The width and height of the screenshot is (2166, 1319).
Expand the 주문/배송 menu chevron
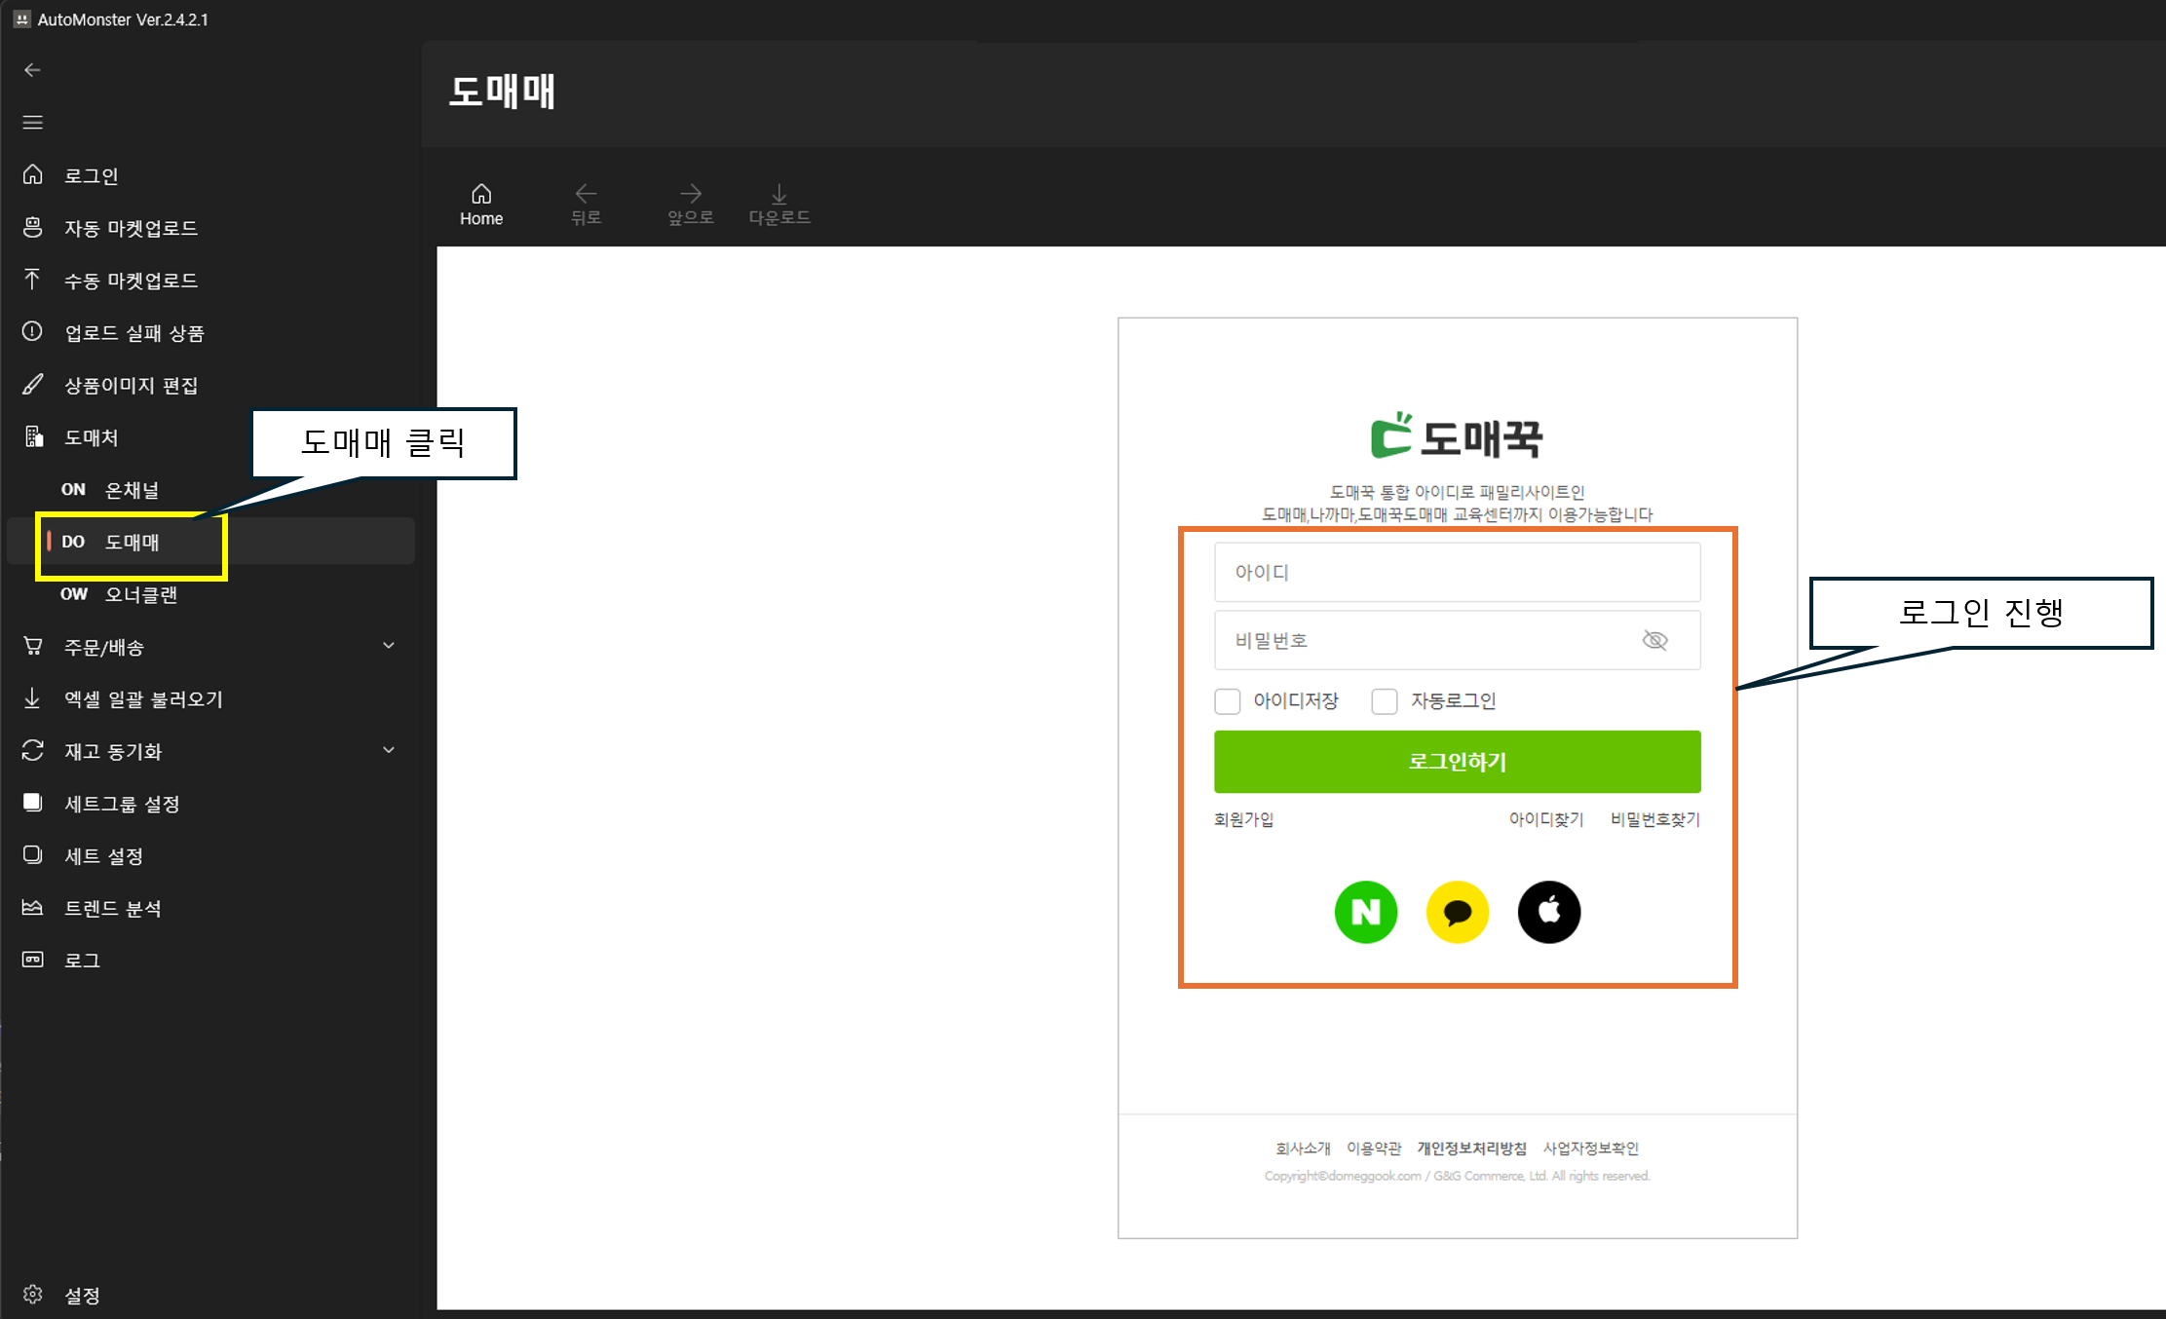tap(389, 646)
